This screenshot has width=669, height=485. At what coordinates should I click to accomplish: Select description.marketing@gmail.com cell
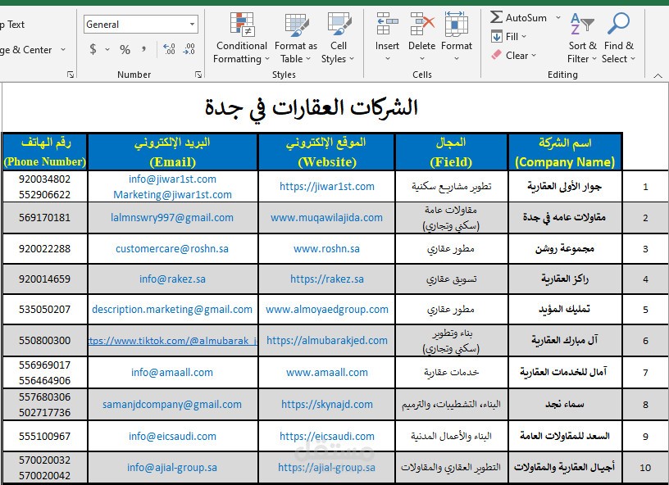tap(173, 309)
